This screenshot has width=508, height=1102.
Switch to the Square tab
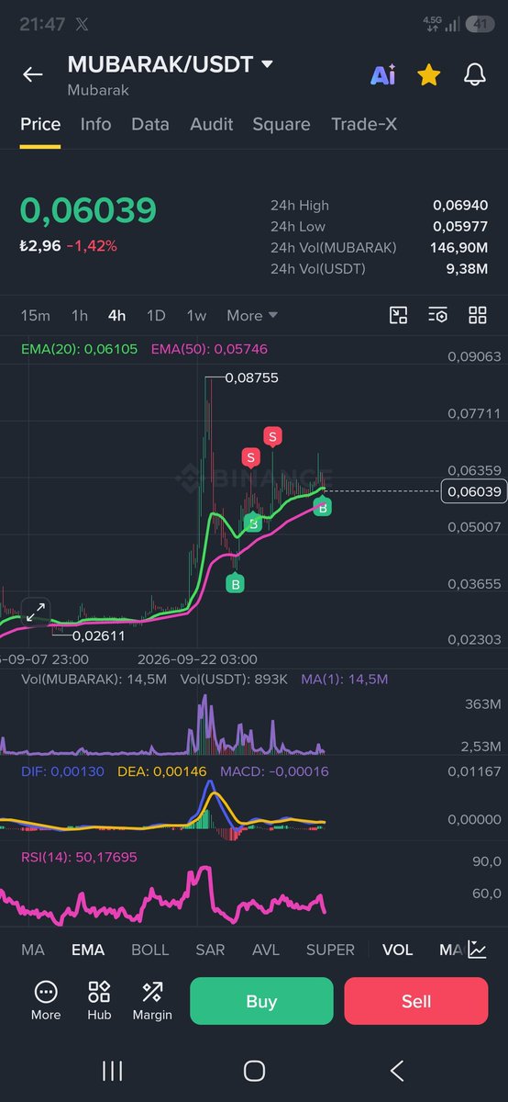click(x=282, y=124)
